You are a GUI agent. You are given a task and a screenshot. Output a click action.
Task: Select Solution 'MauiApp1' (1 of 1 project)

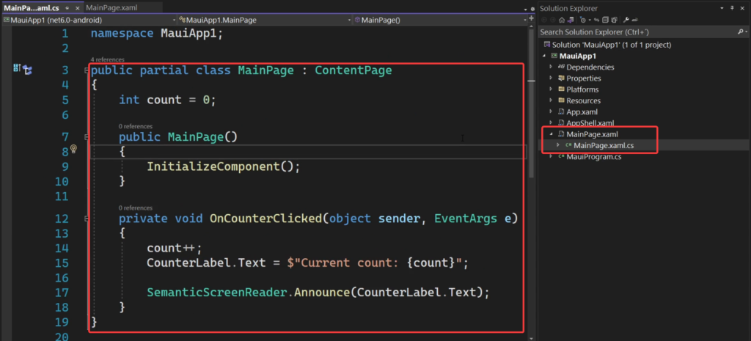pyautogui.click(x=612, y=45)
